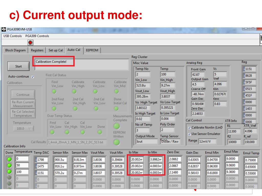Click the 2nd Cal Vin_Low indicator light

(x=96, y=108)
